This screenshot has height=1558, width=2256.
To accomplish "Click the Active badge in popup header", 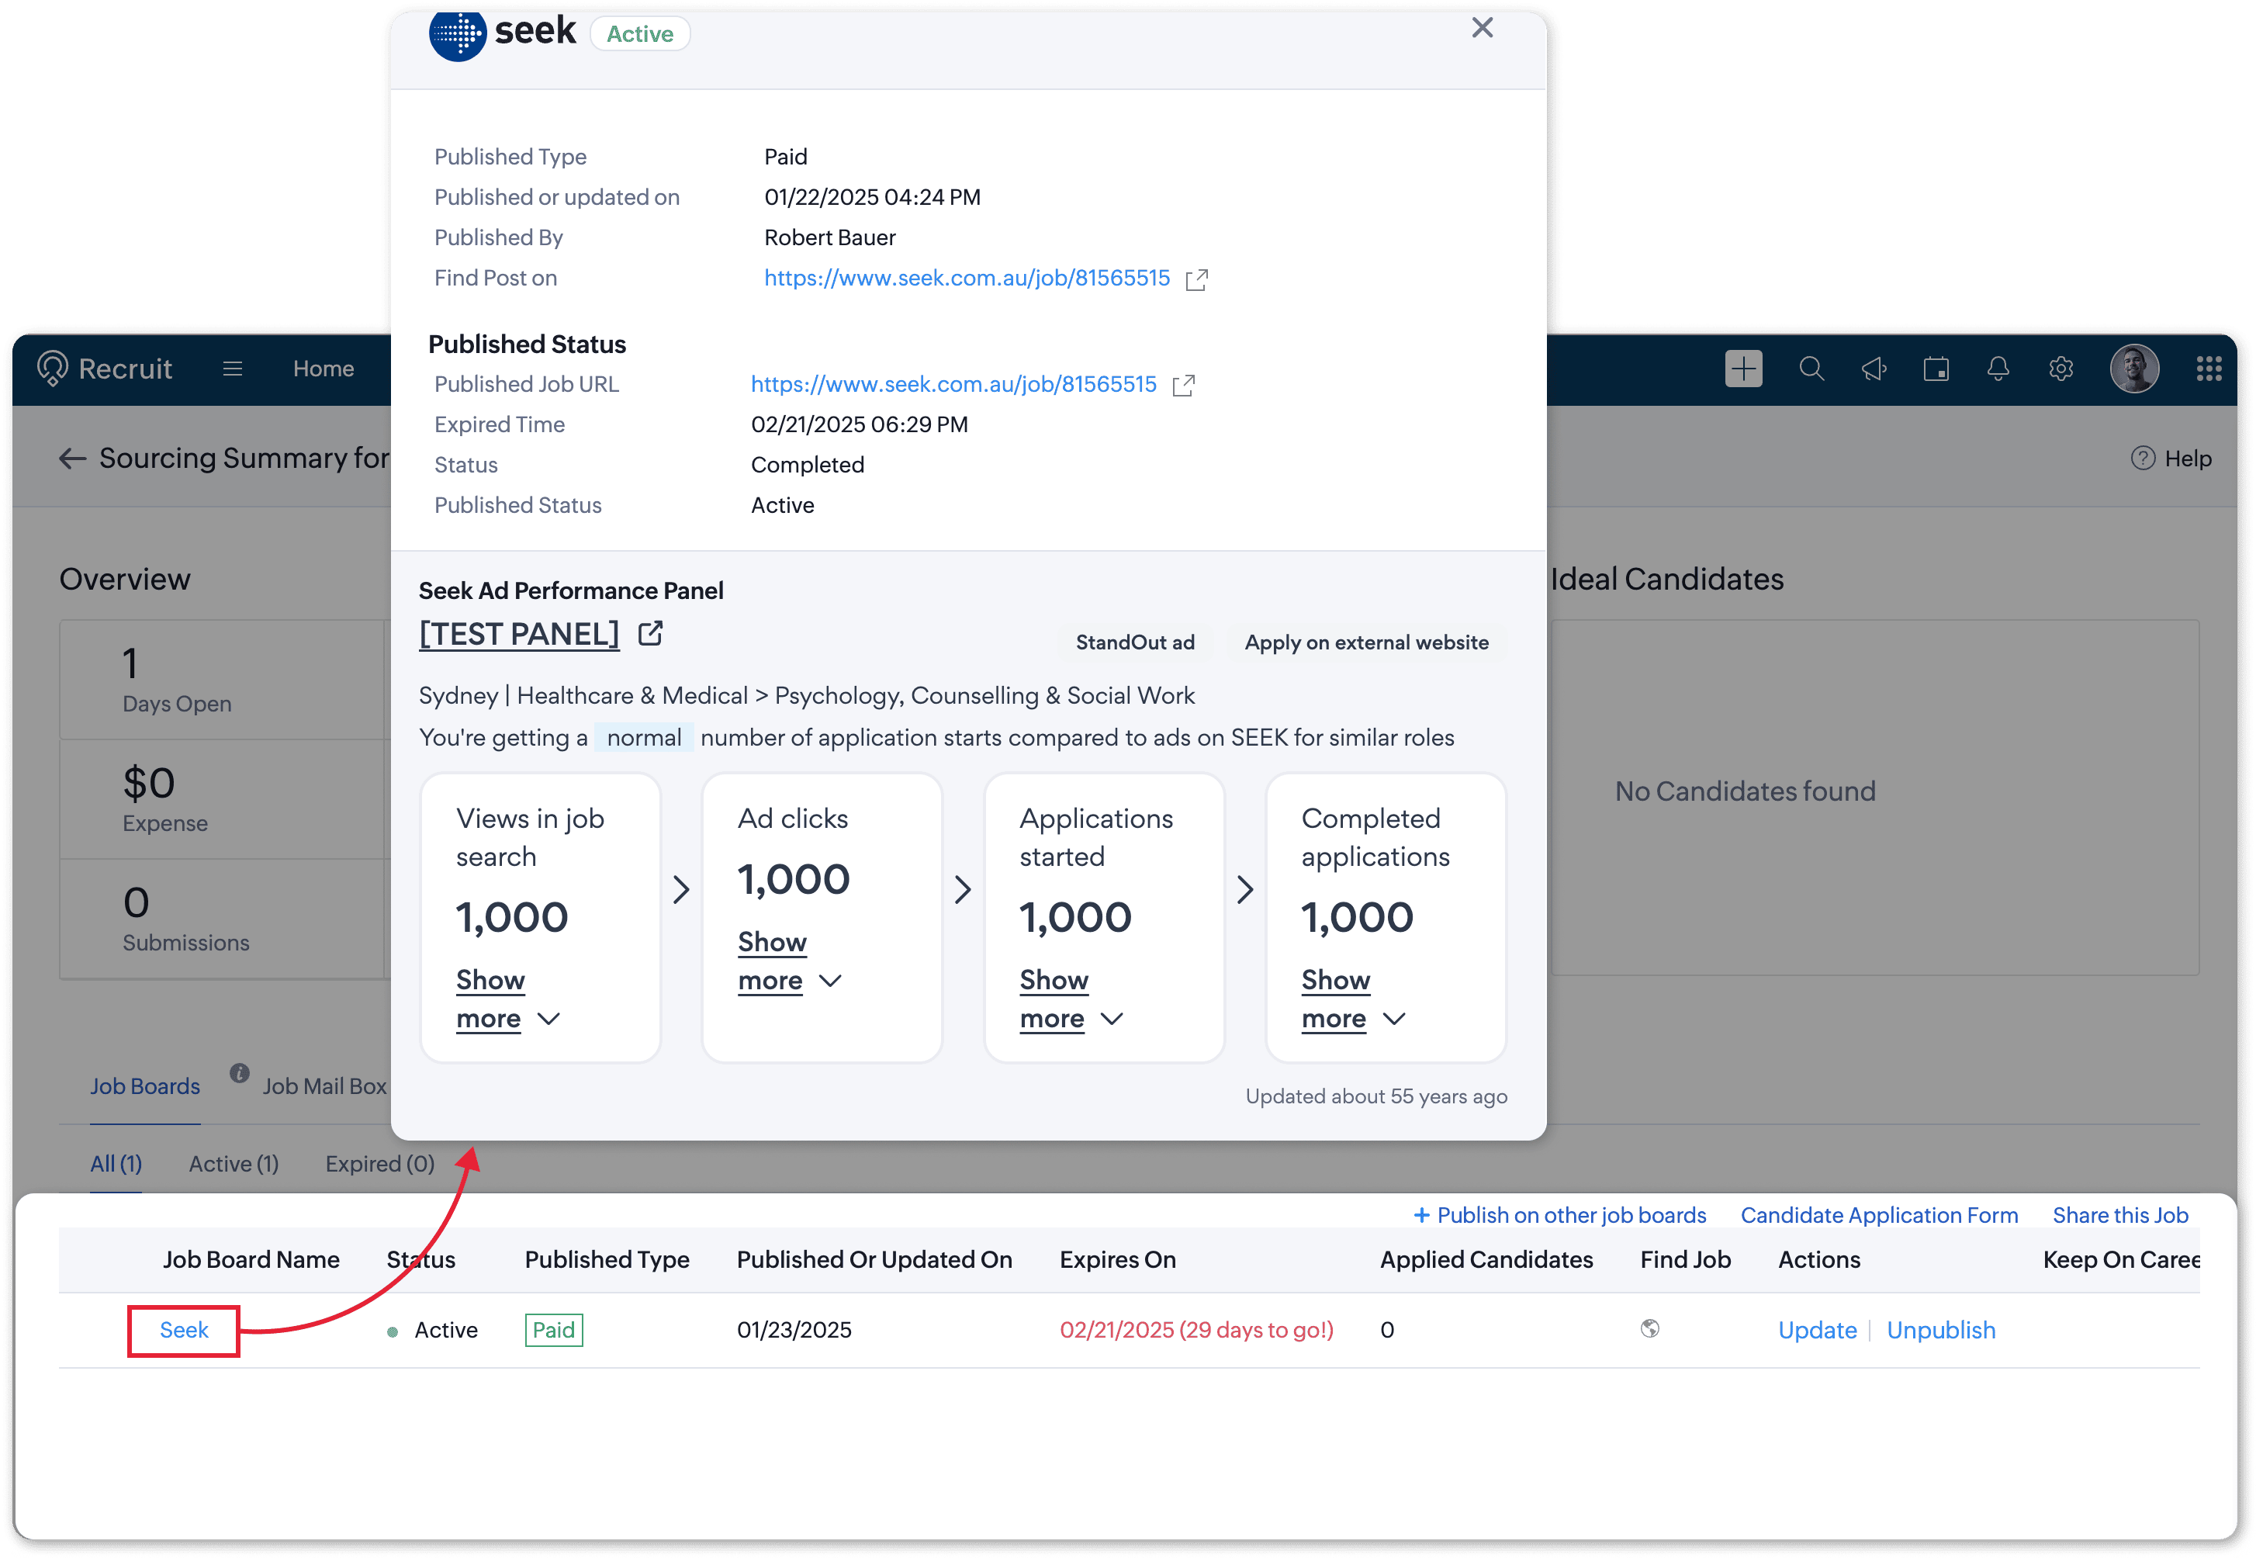I will 640,34.
